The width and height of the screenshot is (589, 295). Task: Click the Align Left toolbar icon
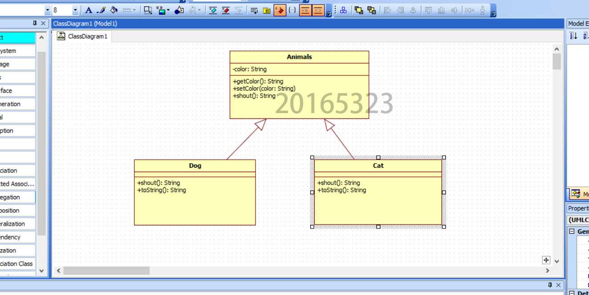[x=387, y=10]
